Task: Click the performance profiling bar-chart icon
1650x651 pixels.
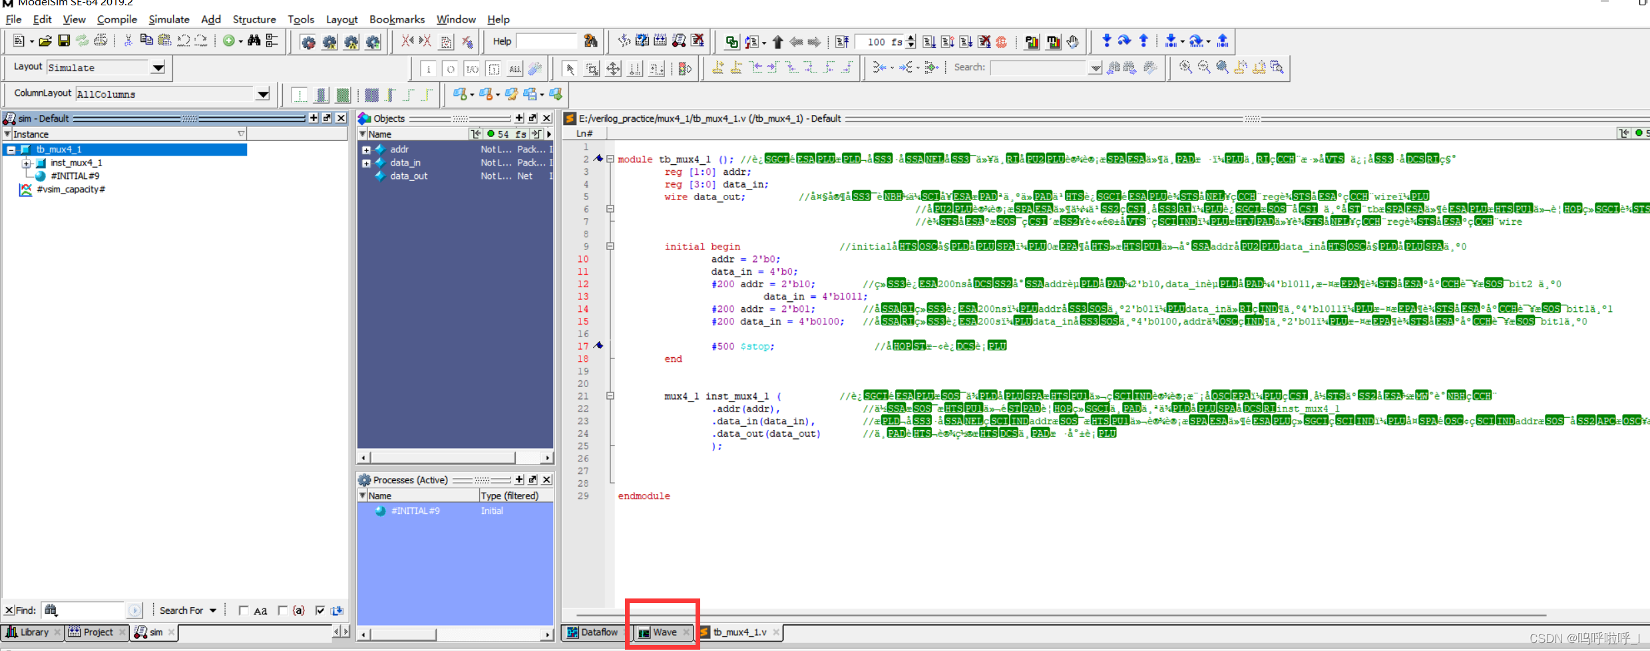Action: [x=1032, y=42]
